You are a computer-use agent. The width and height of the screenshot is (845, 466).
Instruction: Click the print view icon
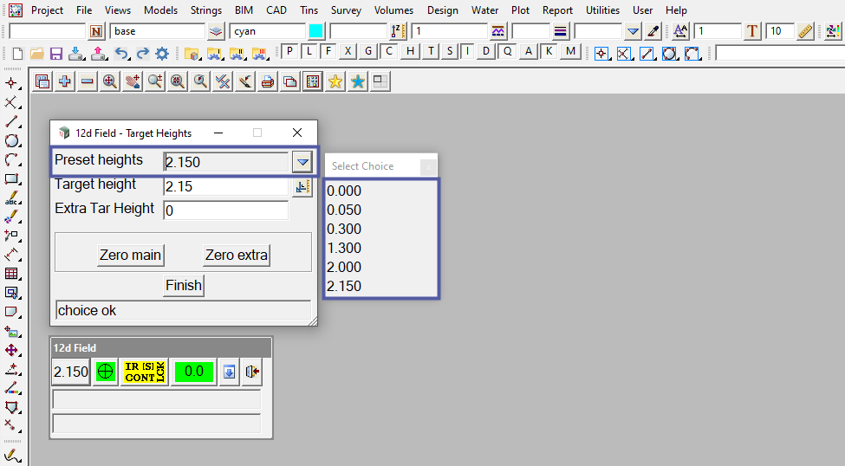point(268,82)
